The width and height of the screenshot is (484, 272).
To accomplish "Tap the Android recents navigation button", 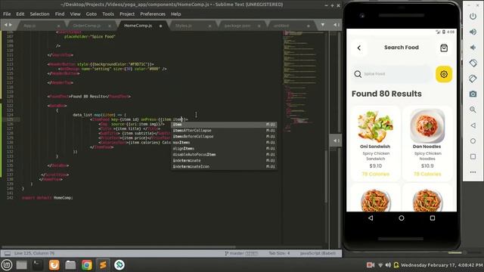I will click(x=433, y=218).
